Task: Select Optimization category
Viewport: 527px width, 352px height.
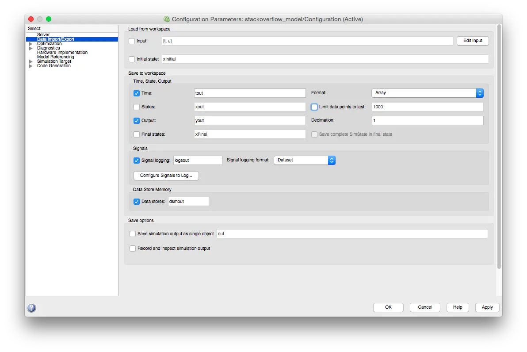Action: click(50, 44)
